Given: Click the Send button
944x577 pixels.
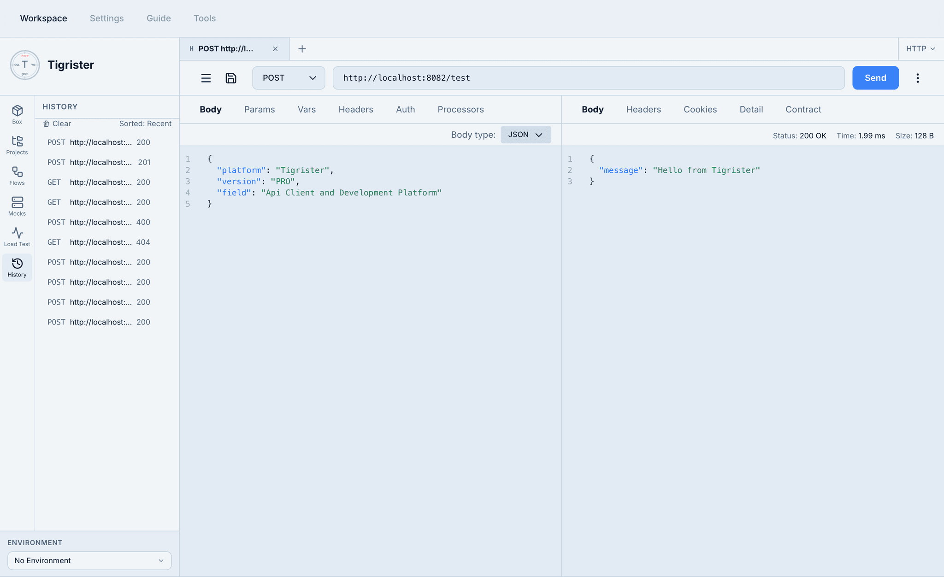Looking at the screenshot, I should point(875,78).
